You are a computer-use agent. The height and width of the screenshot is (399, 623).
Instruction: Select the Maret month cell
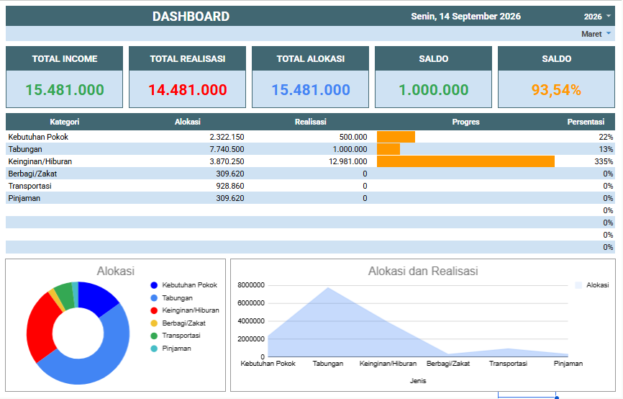click(x=591, y=34)
